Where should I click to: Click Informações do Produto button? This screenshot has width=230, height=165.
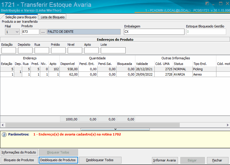coord(19,152)
